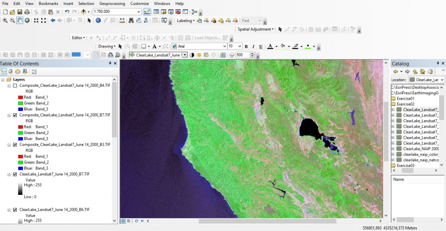Collapse the Composite B7.TIF layer legend

(x=9, y=115)
